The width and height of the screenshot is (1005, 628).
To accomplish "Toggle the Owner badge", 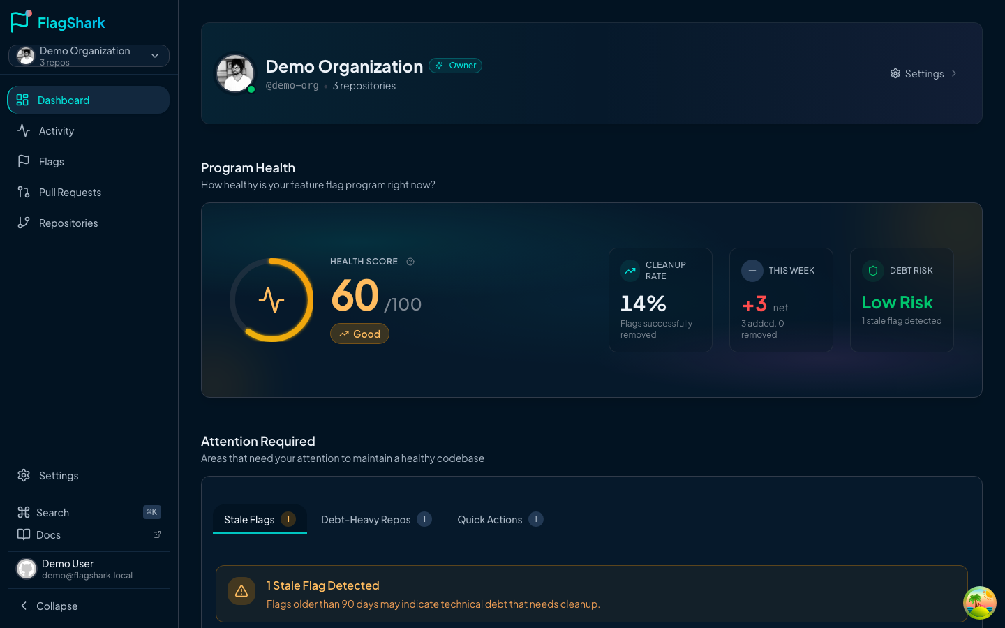I will pyautogui.click(x=455, y=65).
